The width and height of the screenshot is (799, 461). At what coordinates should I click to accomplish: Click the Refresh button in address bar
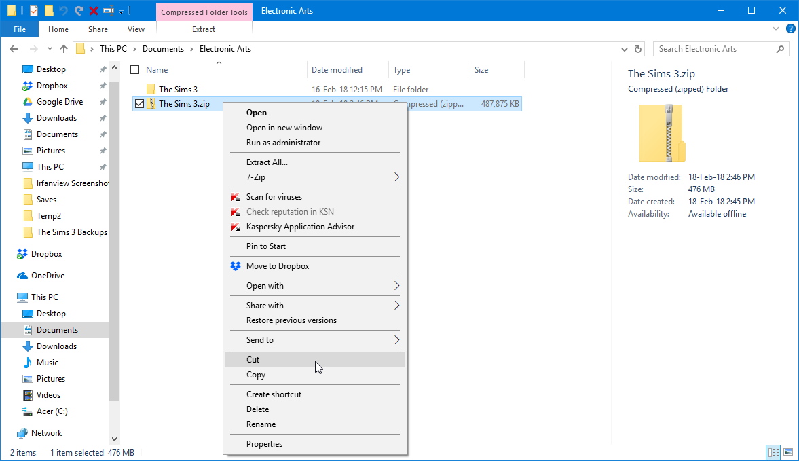pyautogui.click(x=638, y=49)
